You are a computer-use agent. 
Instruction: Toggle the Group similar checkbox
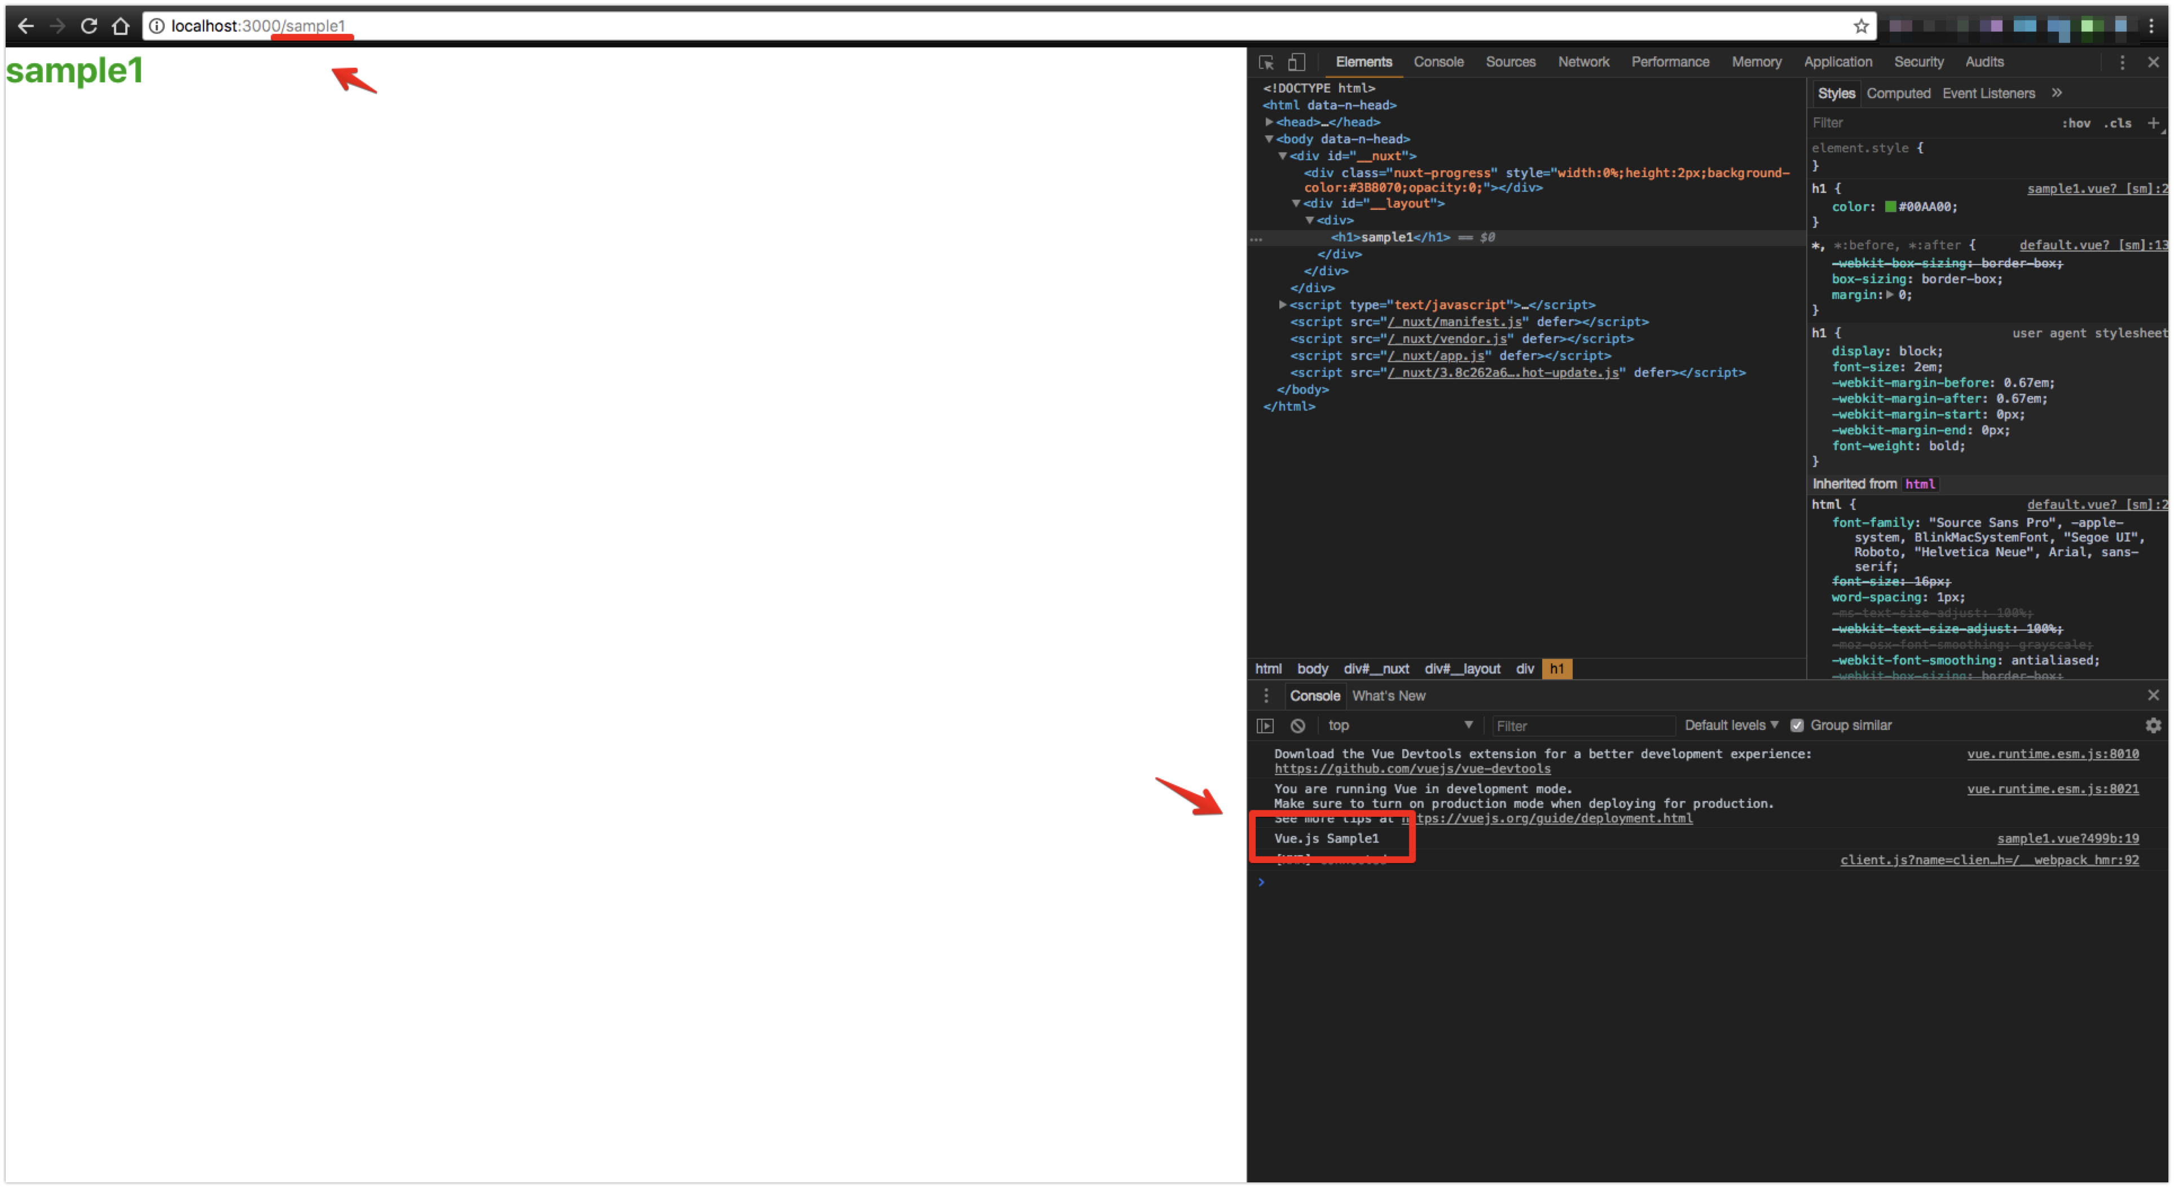pos(1797,725)
